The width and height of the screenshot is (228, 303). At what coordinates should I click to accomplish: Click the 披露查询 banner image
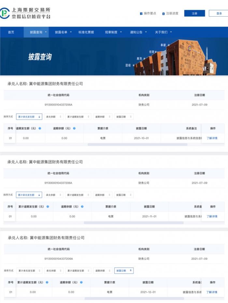(114, 56)
